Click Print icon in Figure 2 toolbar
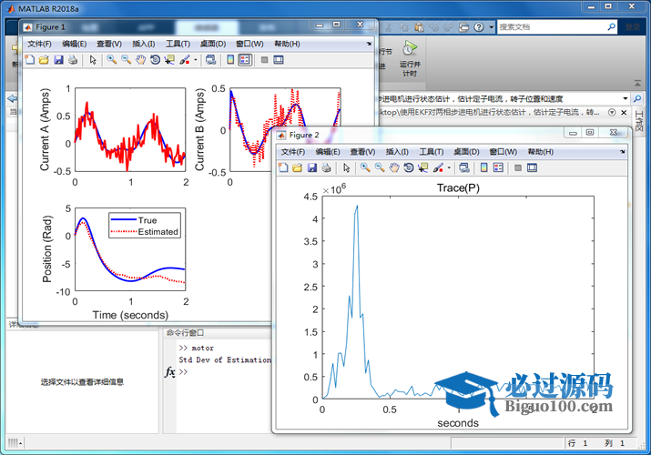The width and height of the screenshot is (651, 455). click(x=326, y=168)
